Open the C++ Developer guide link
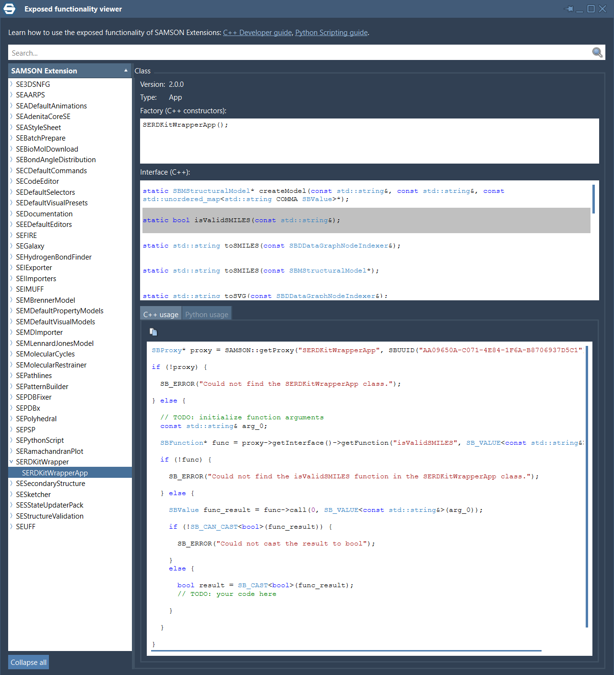Image resolution: width=614 pixels, height=675 pixels. (257, 33)
